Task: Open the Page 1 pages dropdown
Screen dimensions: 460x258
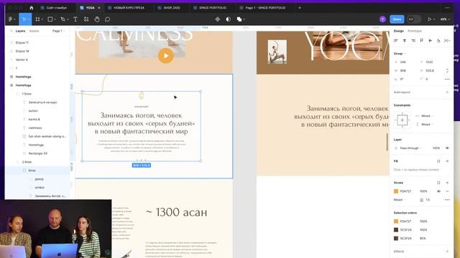Action: click(58, 31)
